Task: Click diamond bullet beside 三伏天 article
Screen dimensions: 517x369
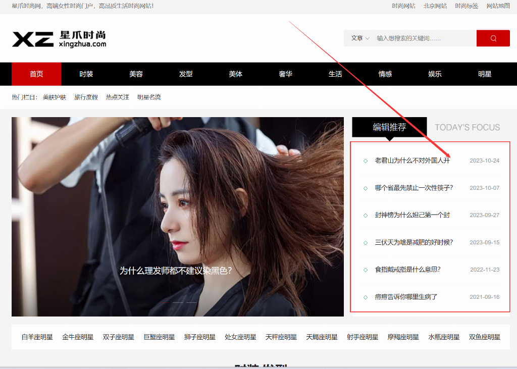Action: [366, 243]
